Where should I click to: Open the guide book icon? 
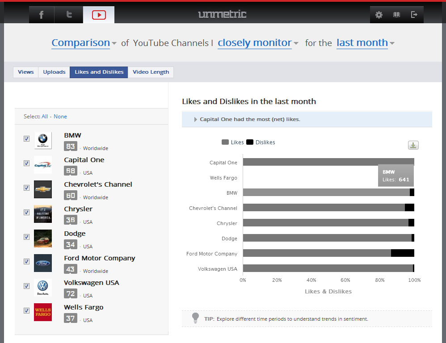[x=396, y=14]
